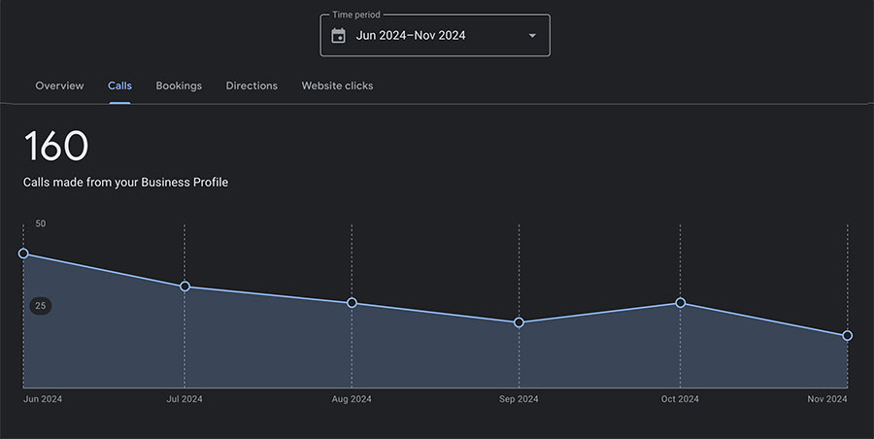Viewport: 874px width, 439px height.
Task: Click the Nov 2024 data point
Action: [847, 335]
